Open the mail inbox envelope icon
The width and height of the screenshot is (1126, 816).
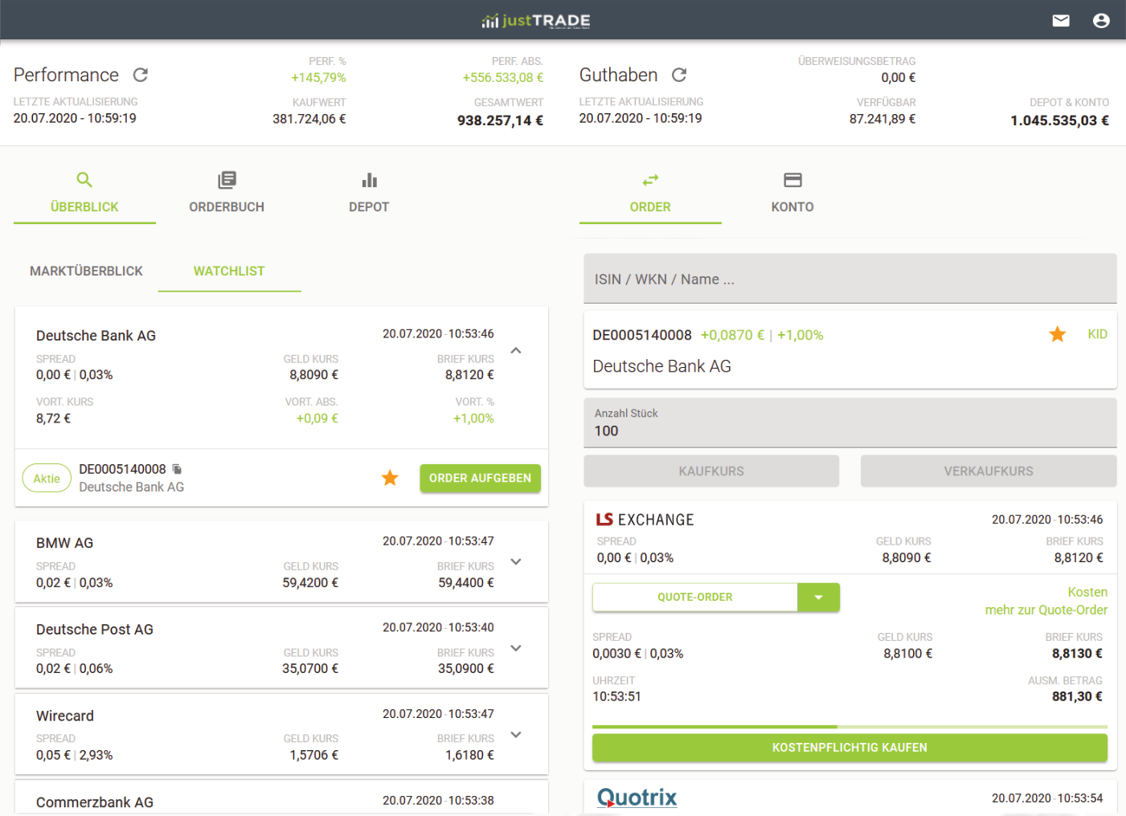tap(1061, 21)
